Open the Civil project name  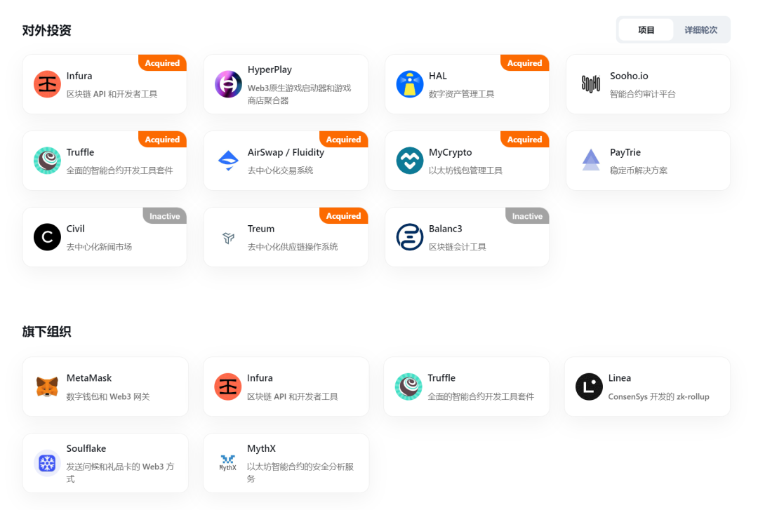75,229
